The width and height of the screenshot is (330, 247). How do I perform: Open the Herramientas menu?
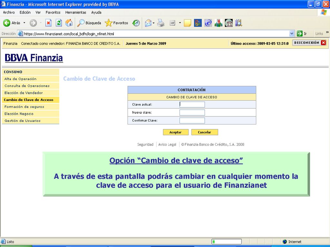[x=76, y=13]
